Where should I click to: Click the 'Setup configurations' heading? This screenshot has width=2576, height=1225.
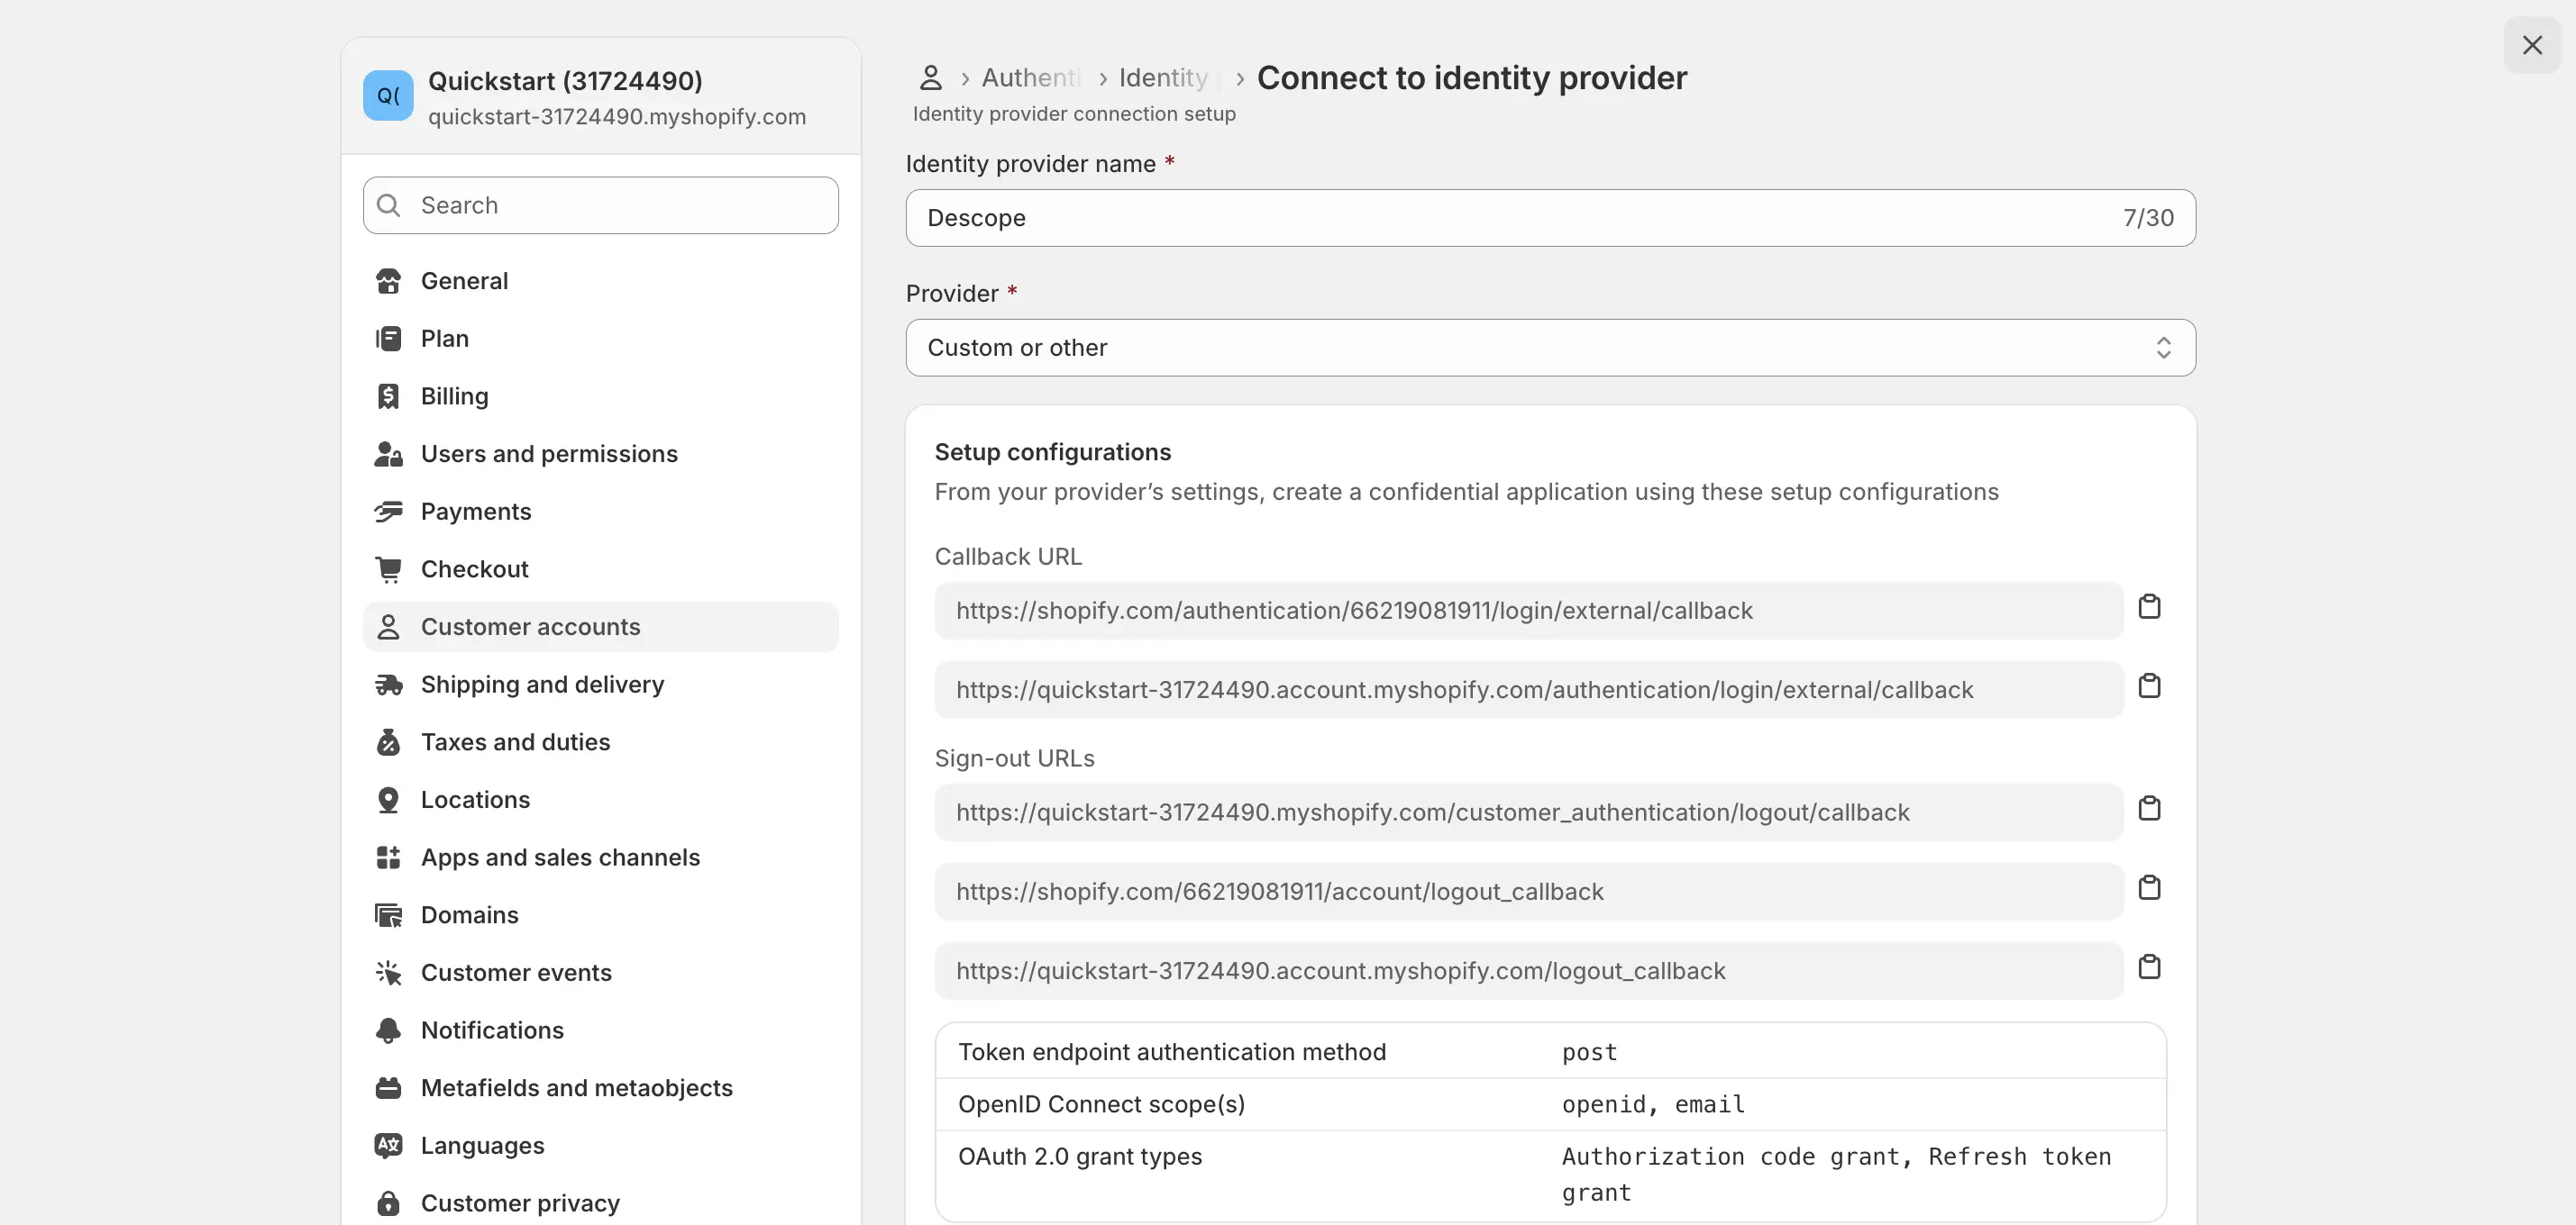pos(1052,453)
